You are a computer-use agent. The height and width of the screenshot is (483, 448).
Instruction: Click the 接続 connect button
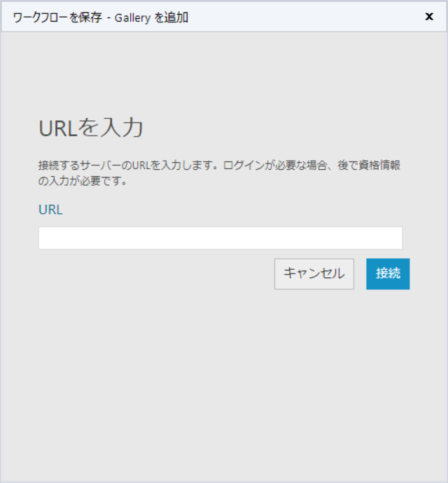[388, 274]
